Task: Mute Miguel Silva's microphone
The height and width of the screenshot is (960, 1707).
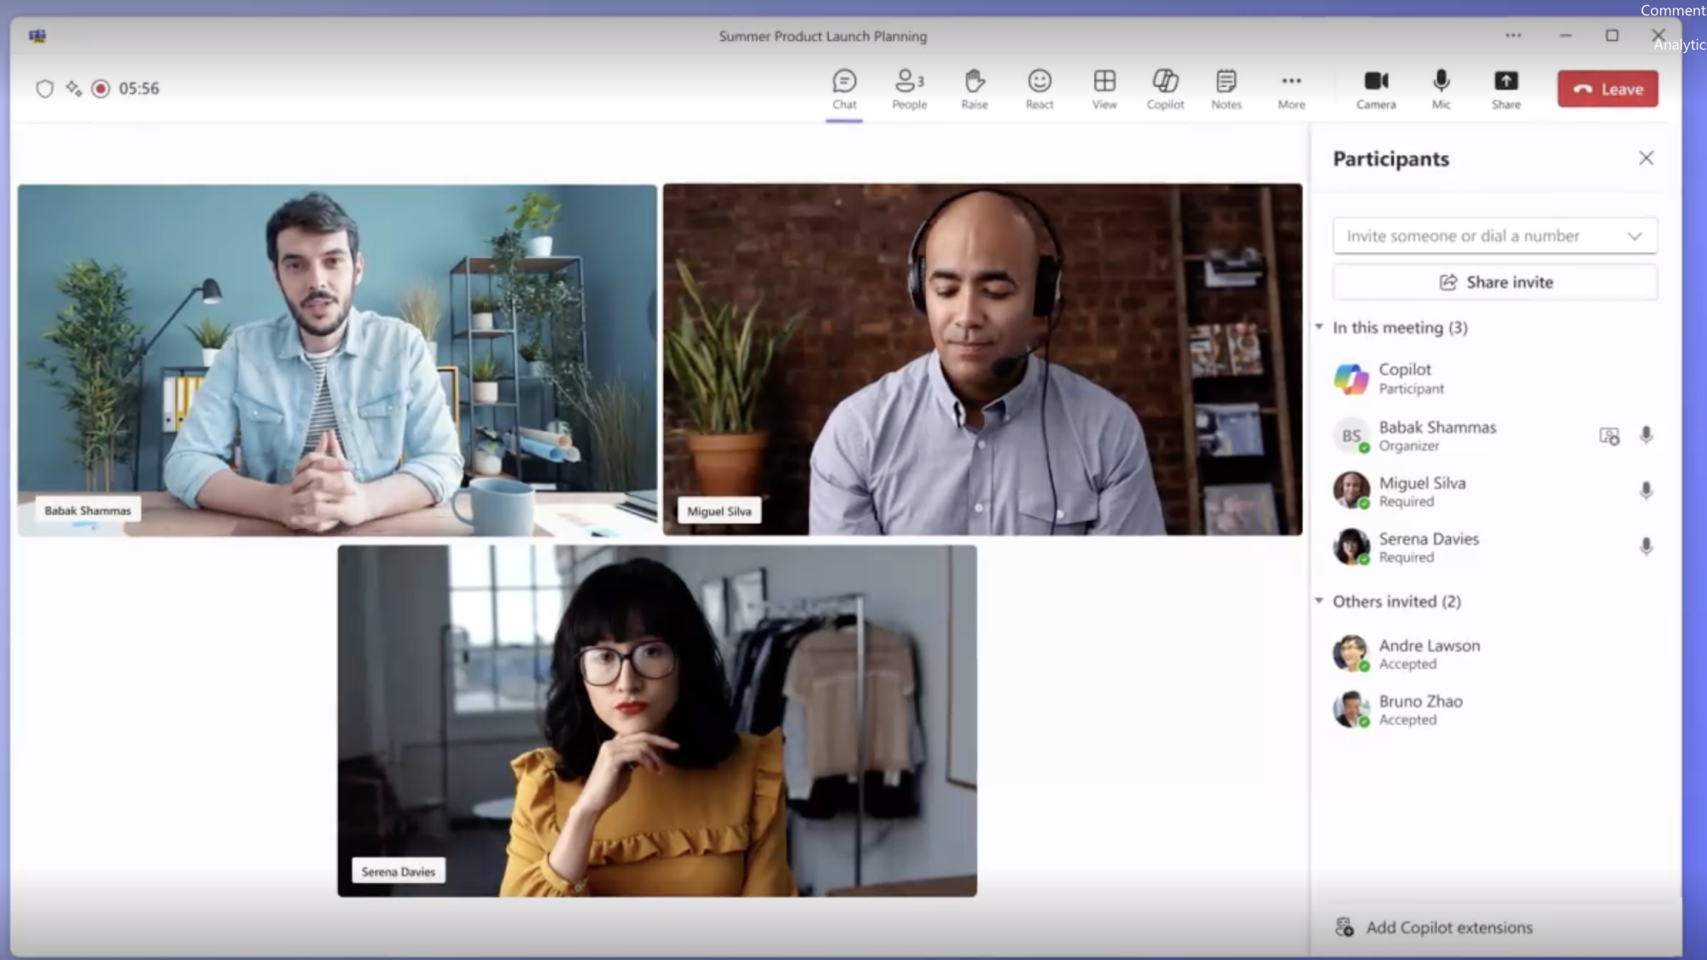Action: pyautogui.click(x=1646, y=492)
